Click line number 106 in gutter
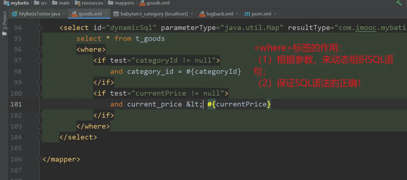 (x=16, y=159)
